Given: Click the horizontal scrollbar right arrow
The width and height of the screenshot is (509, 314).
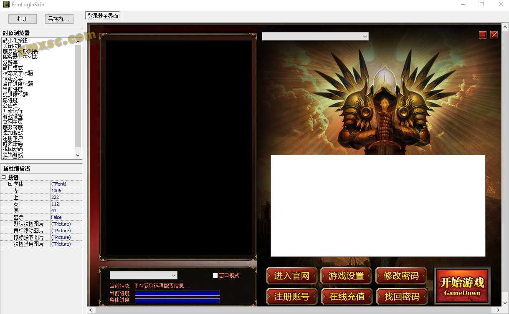Looking at the screenshot, I should [x=498, y=310].
